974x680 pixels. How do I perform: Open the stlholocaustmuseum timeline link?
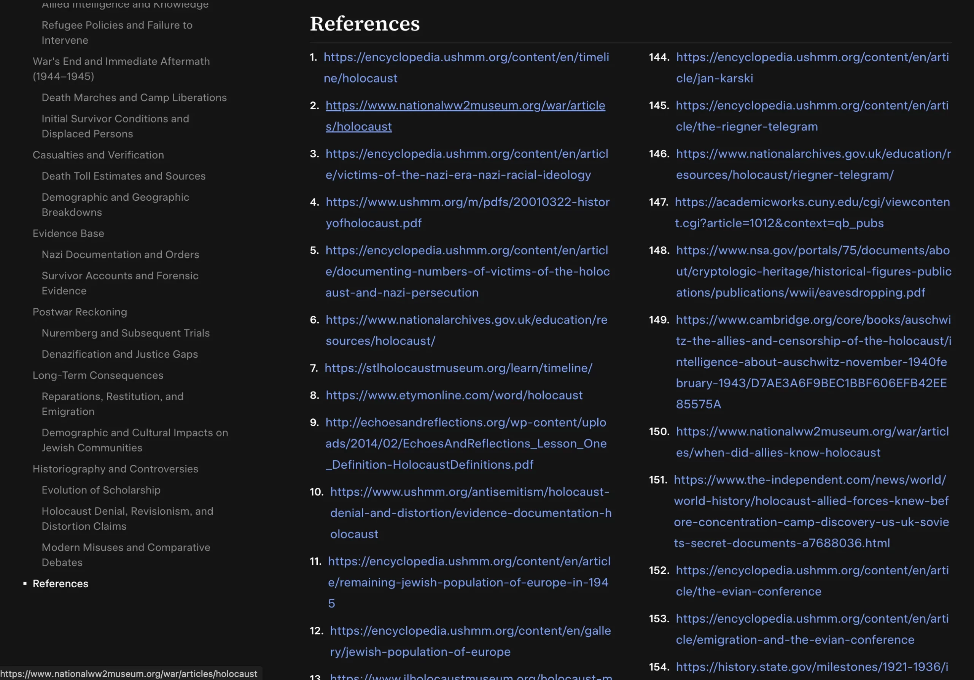point(458,368)
